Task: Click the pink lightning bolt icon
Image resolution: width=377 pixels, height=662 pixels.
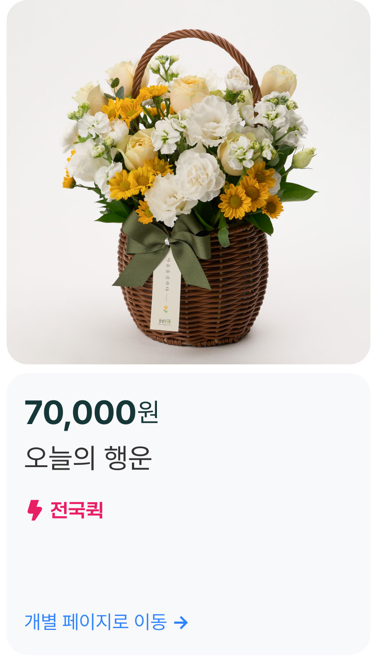Action: (x=35, y=510)
